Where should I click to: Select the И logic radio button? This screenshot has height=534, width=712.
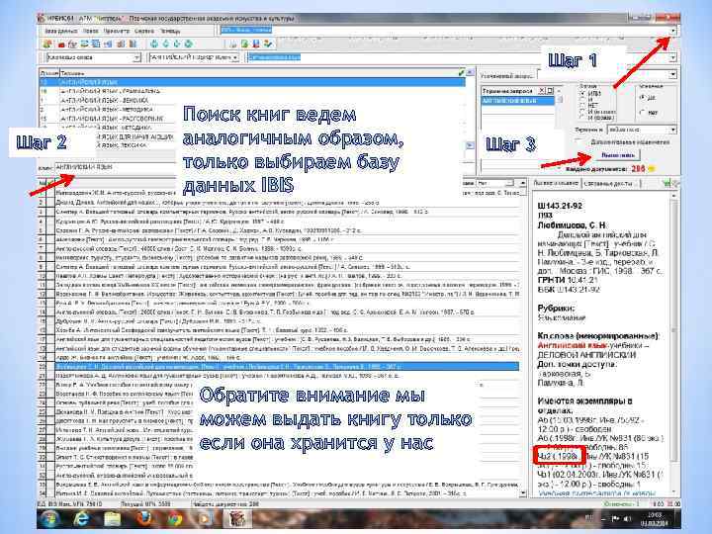(582, 99)
